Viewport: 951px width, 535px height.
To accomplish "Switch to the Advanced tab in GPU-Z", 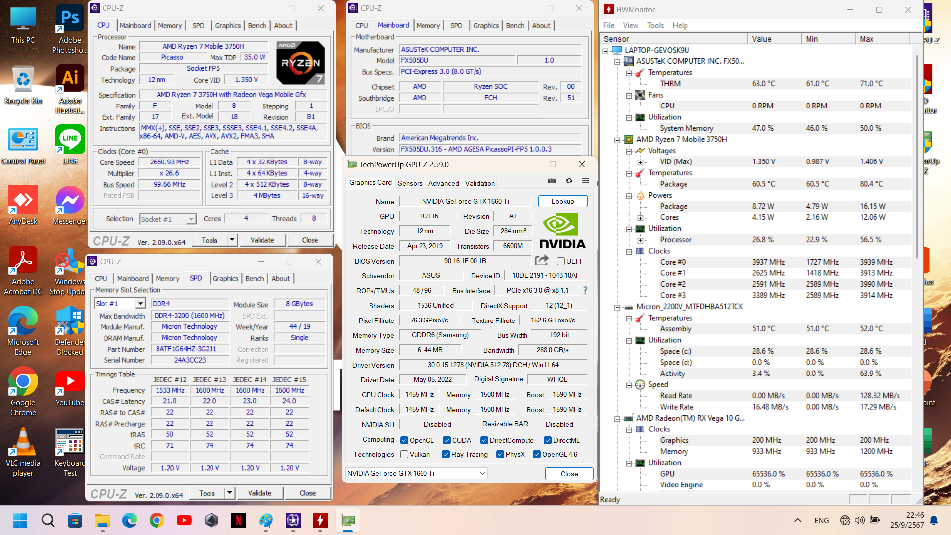I will [x=443, y=183].
